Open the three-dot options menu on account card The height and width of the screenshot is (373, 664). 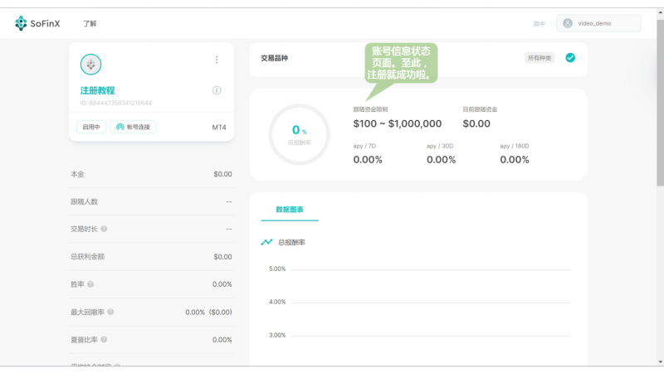coord(217,60)
